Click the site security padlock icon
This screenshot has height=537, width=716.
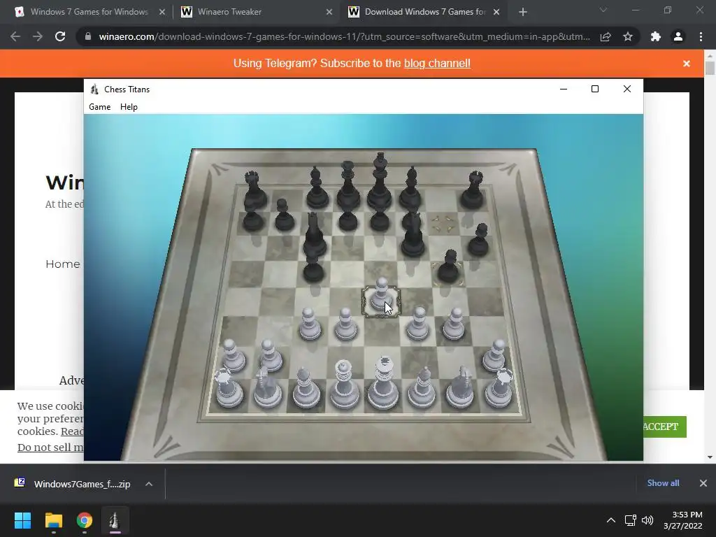88,36
